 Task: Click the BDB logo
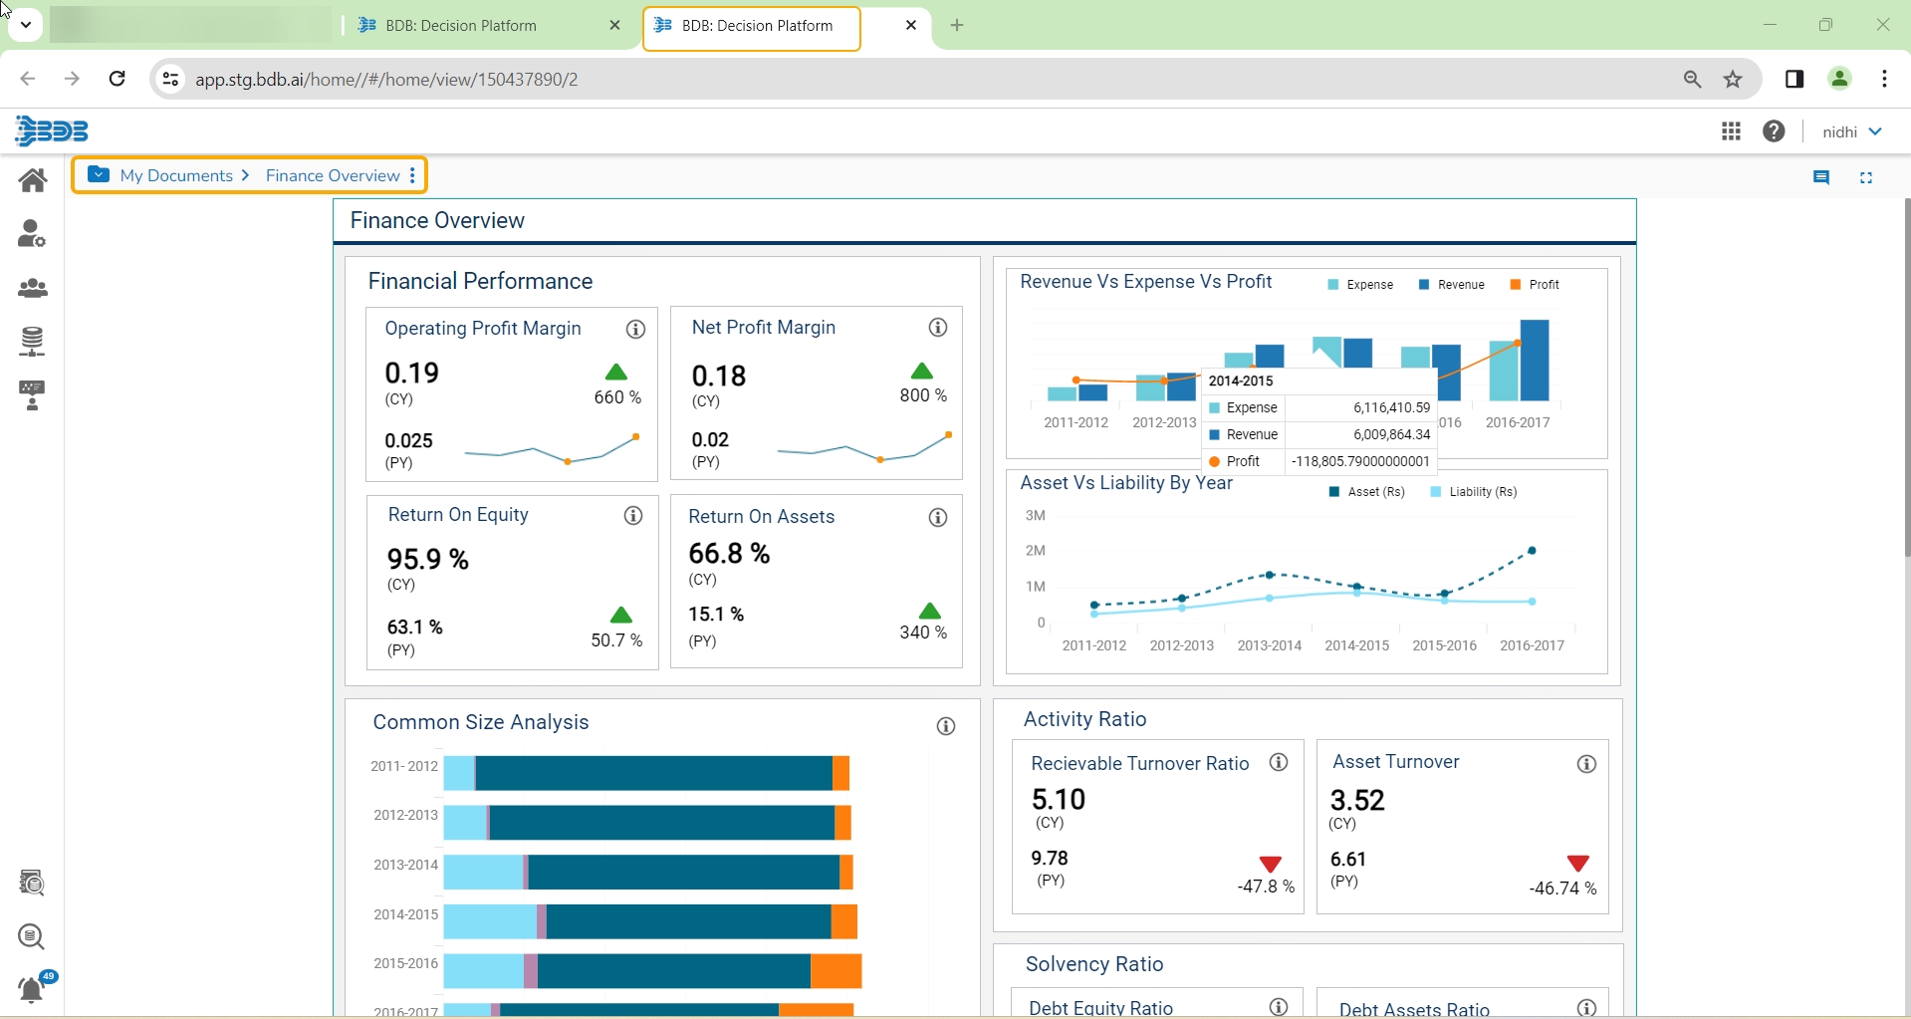click(52, 130)
